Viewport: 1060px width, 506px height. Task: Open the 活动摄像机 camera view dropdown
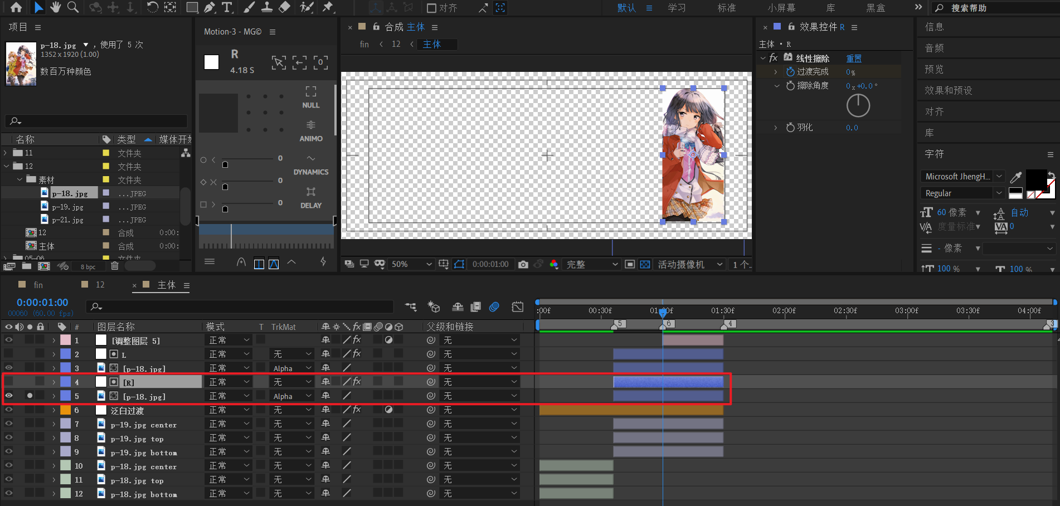point(690,264)
